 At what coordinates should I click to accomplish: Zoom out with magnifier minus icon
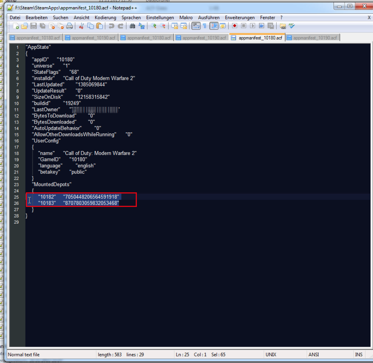pyautogui.click(x=163, y=26)
